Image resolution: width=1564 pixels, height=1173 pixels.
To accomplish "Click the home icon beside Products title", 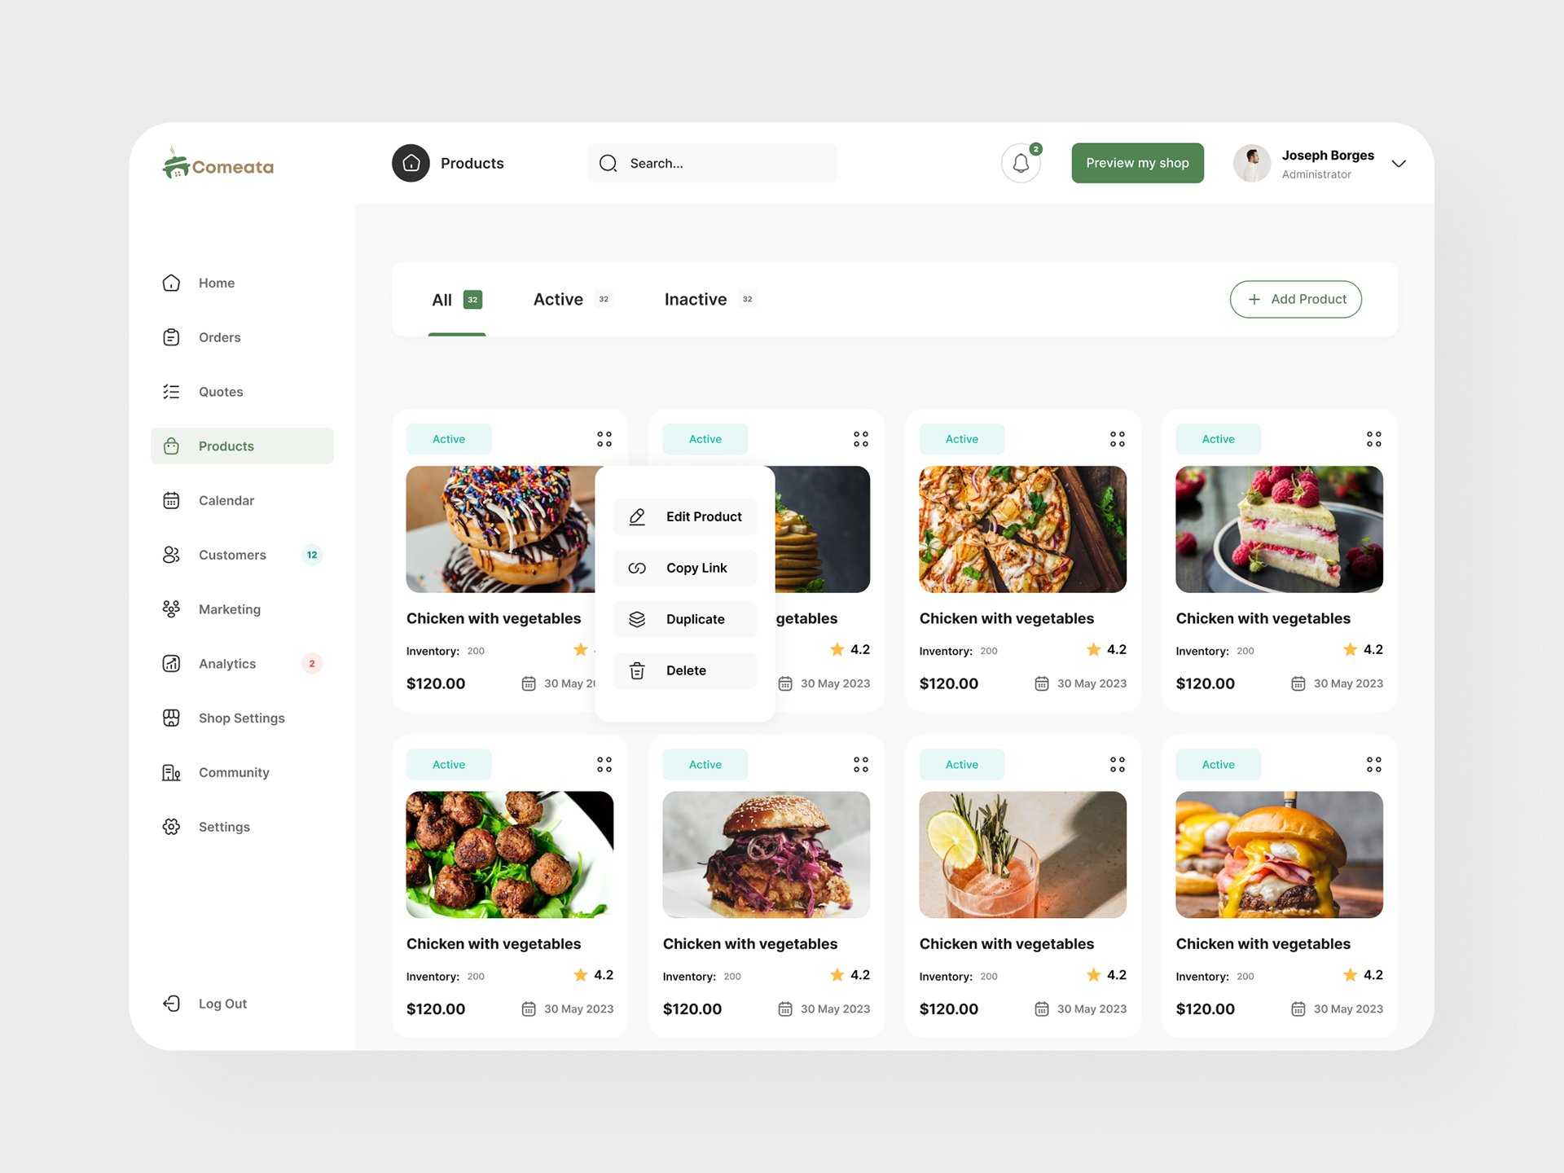I will pyautogui.click(x=411, y=163).
